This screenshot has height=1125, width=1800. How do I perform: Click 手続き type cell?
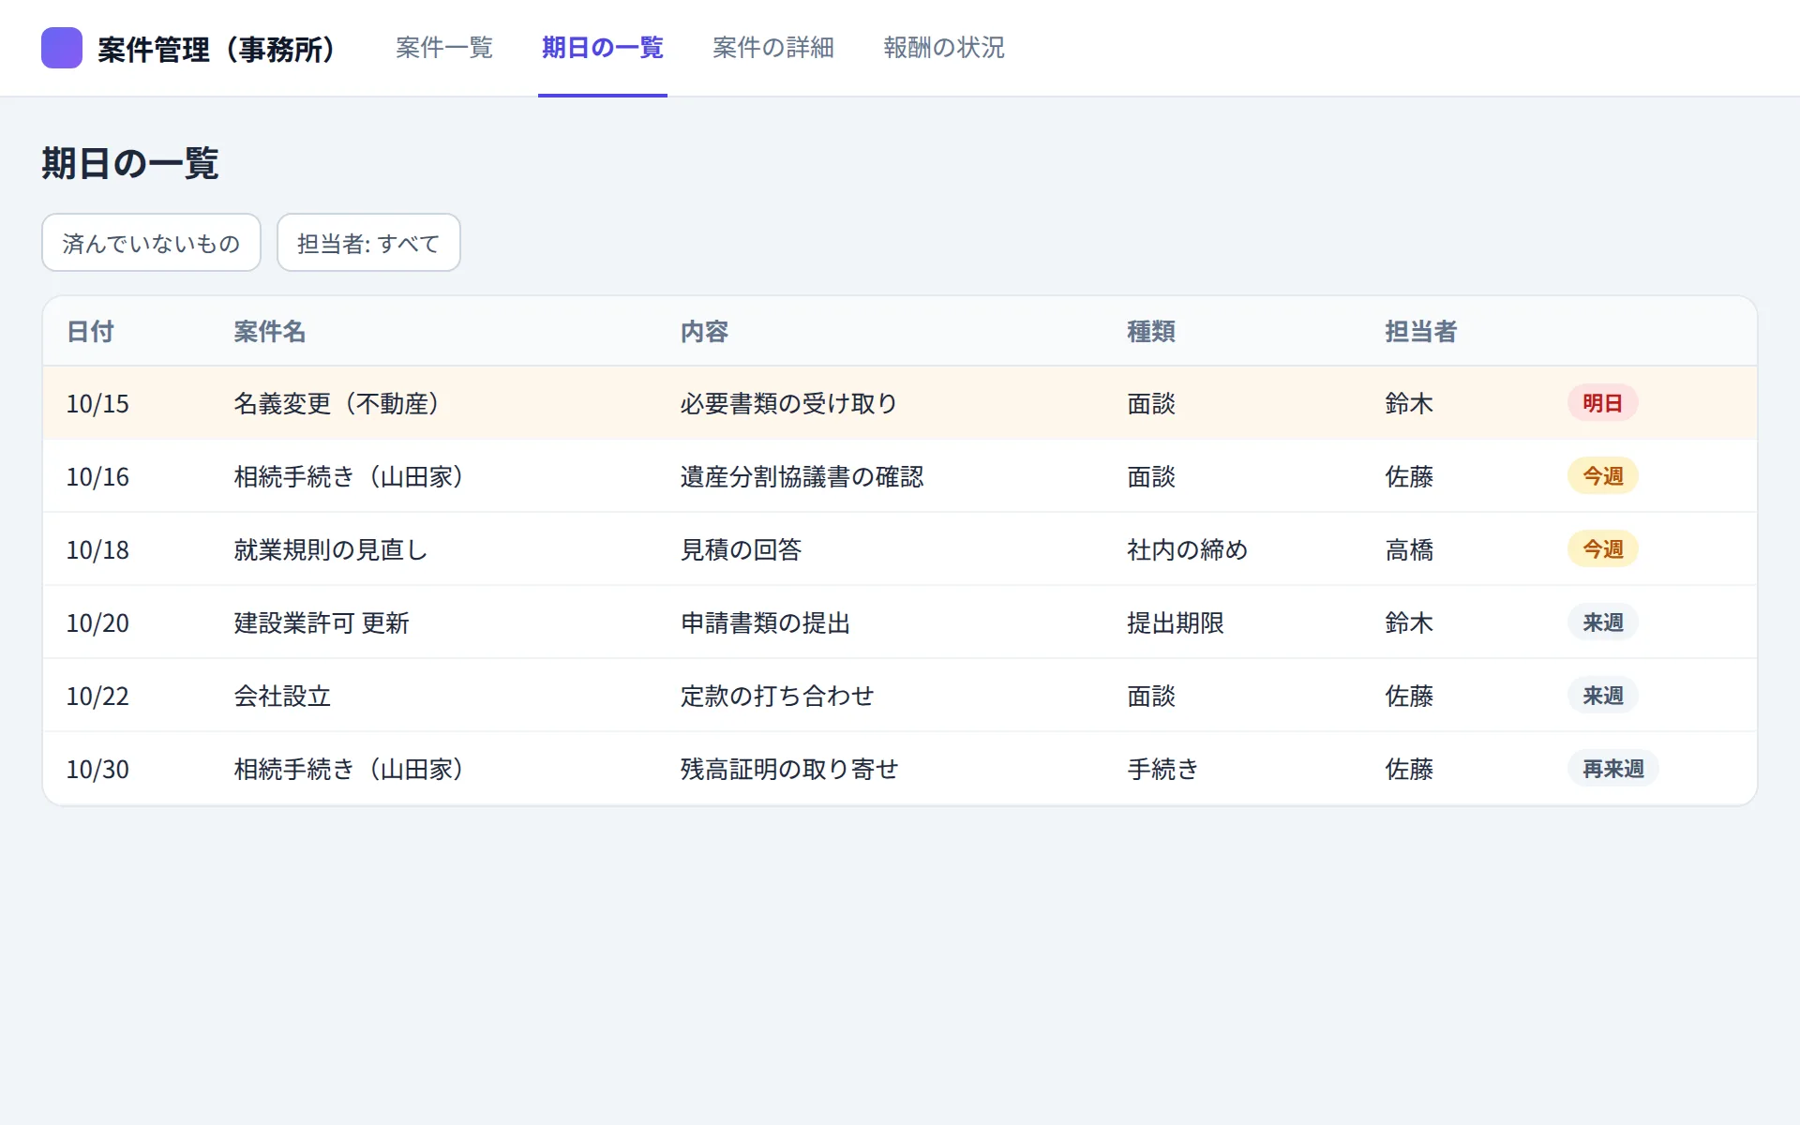pos(1163,770)
